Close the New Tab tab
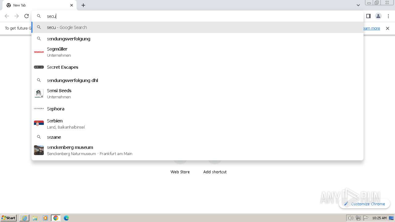 point(72,5)
